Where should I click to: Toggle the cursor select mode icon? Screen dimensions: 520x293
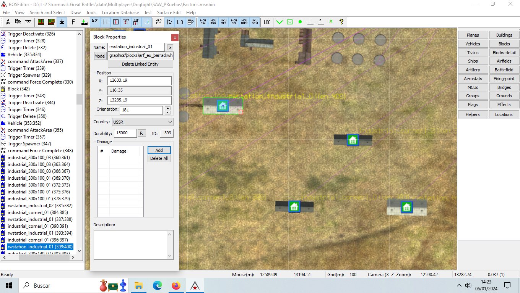[95, 22]
